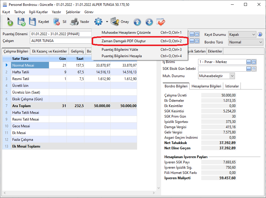266x198 pixels.
Task: Switch to Ek Kazanç ve Kesintiler tab
Action: pyautogui.click(x=50, y=51)
